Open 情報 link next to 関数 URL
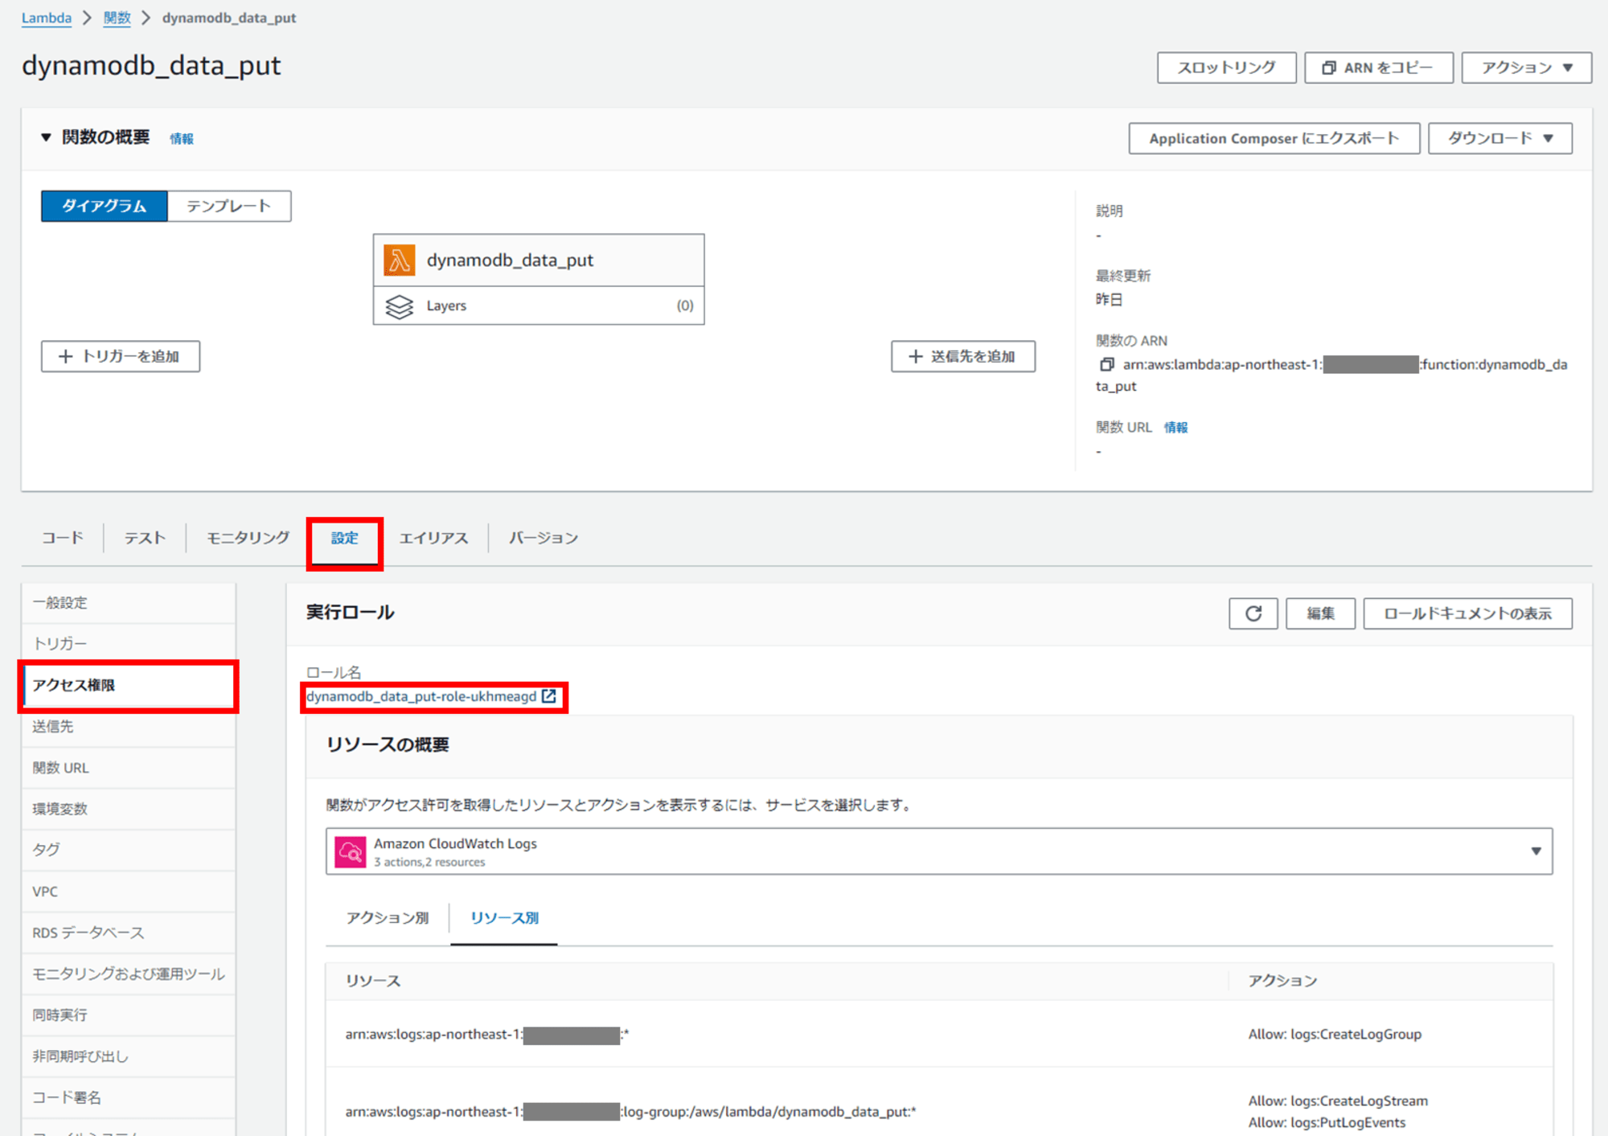 pos(1175,428)
